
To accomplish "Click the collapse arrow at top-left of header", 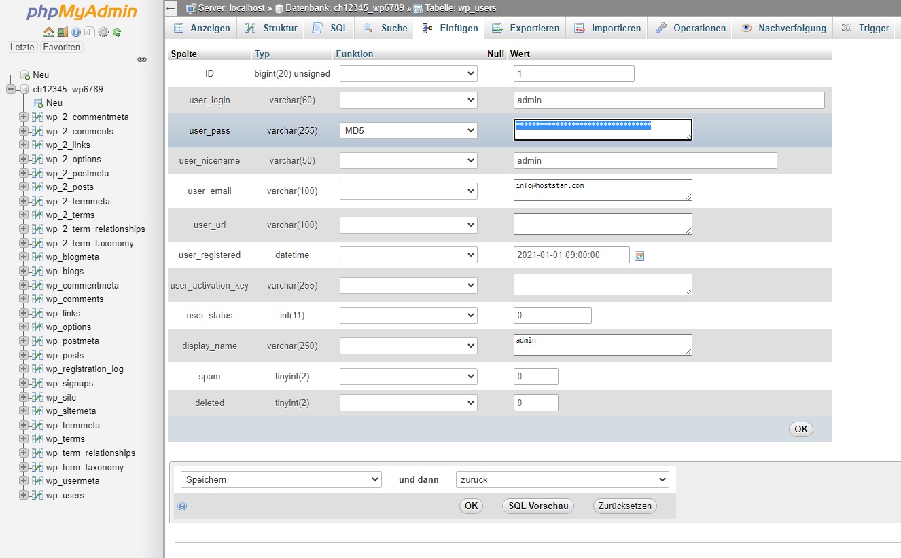I will (172, 8).
